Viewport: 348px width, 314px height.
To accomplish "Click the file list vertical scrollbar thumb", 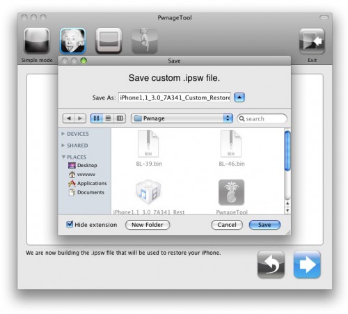I will tap(287, 150).
